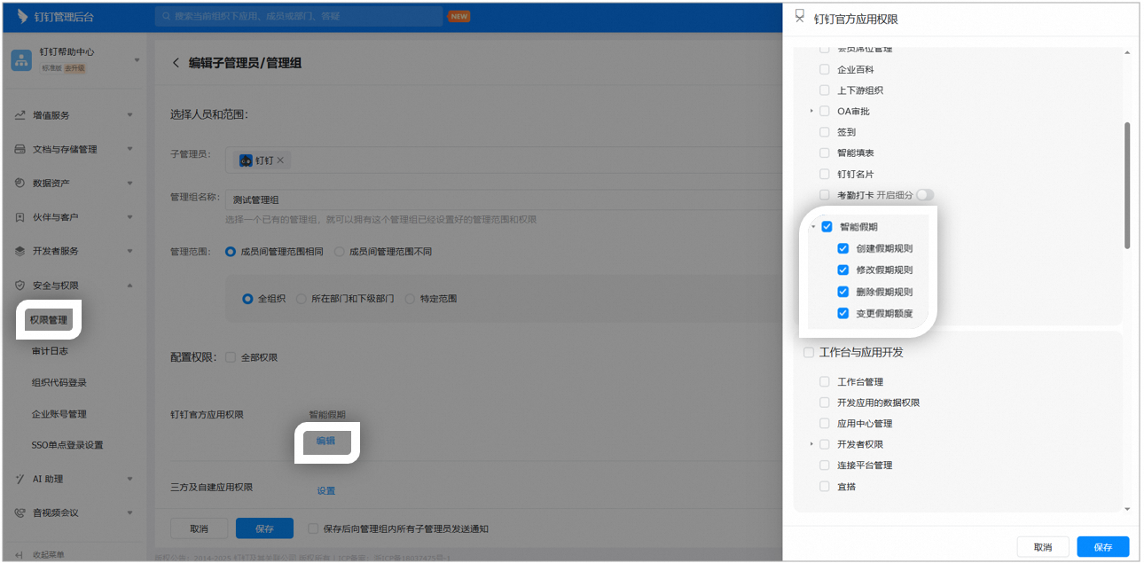
Task: Click the 增值服务 sidebar icon
Action: [20, 115]
